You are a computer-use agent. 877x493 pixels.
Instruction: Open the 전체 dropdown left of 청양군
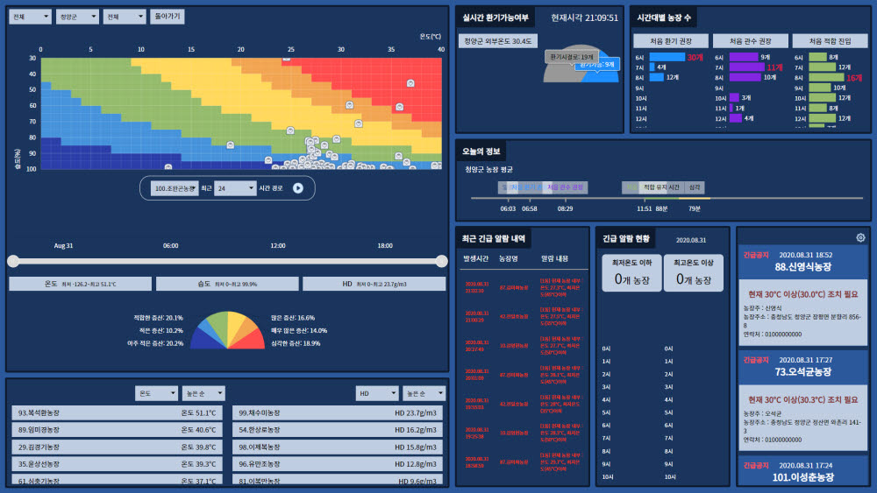click(30, 17)
